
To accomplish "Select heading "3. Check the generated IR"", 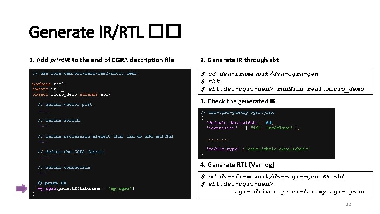I will click(238, 101).
